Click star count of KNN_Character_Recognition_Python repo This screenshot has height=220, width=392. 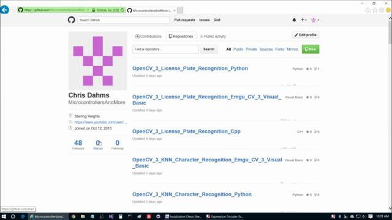tap(309, 195)
